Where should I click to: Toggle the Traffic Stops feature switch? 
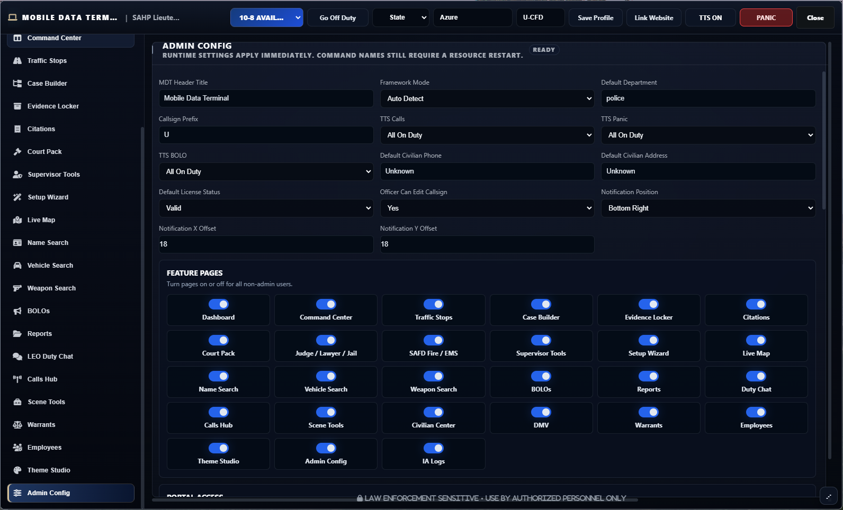click(x=433, y=304)
